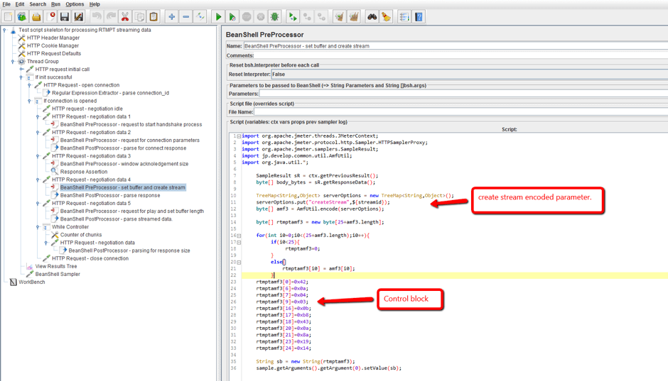Expand the HTTP request initial call node
Screen dimensions: 668x381
tap(21, 70)
